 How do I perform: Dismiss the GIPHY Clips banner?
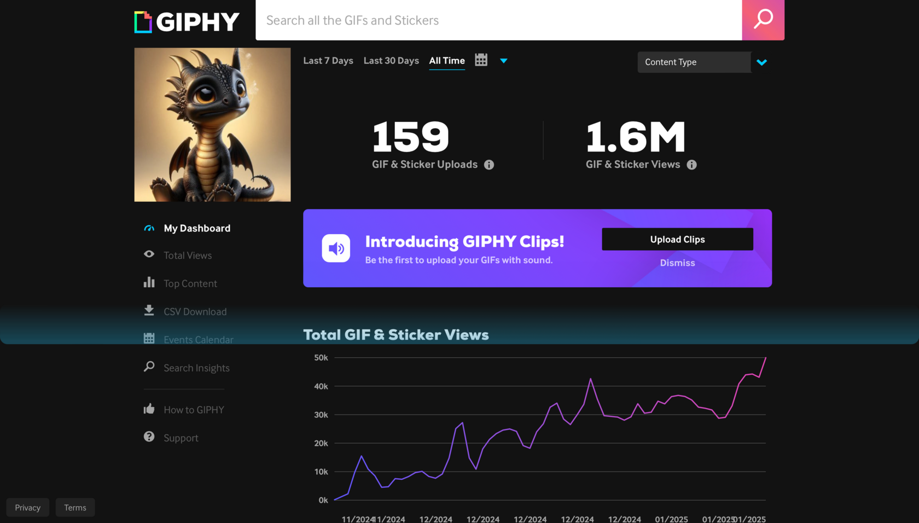pyautogui.click(x=677, y=263)
